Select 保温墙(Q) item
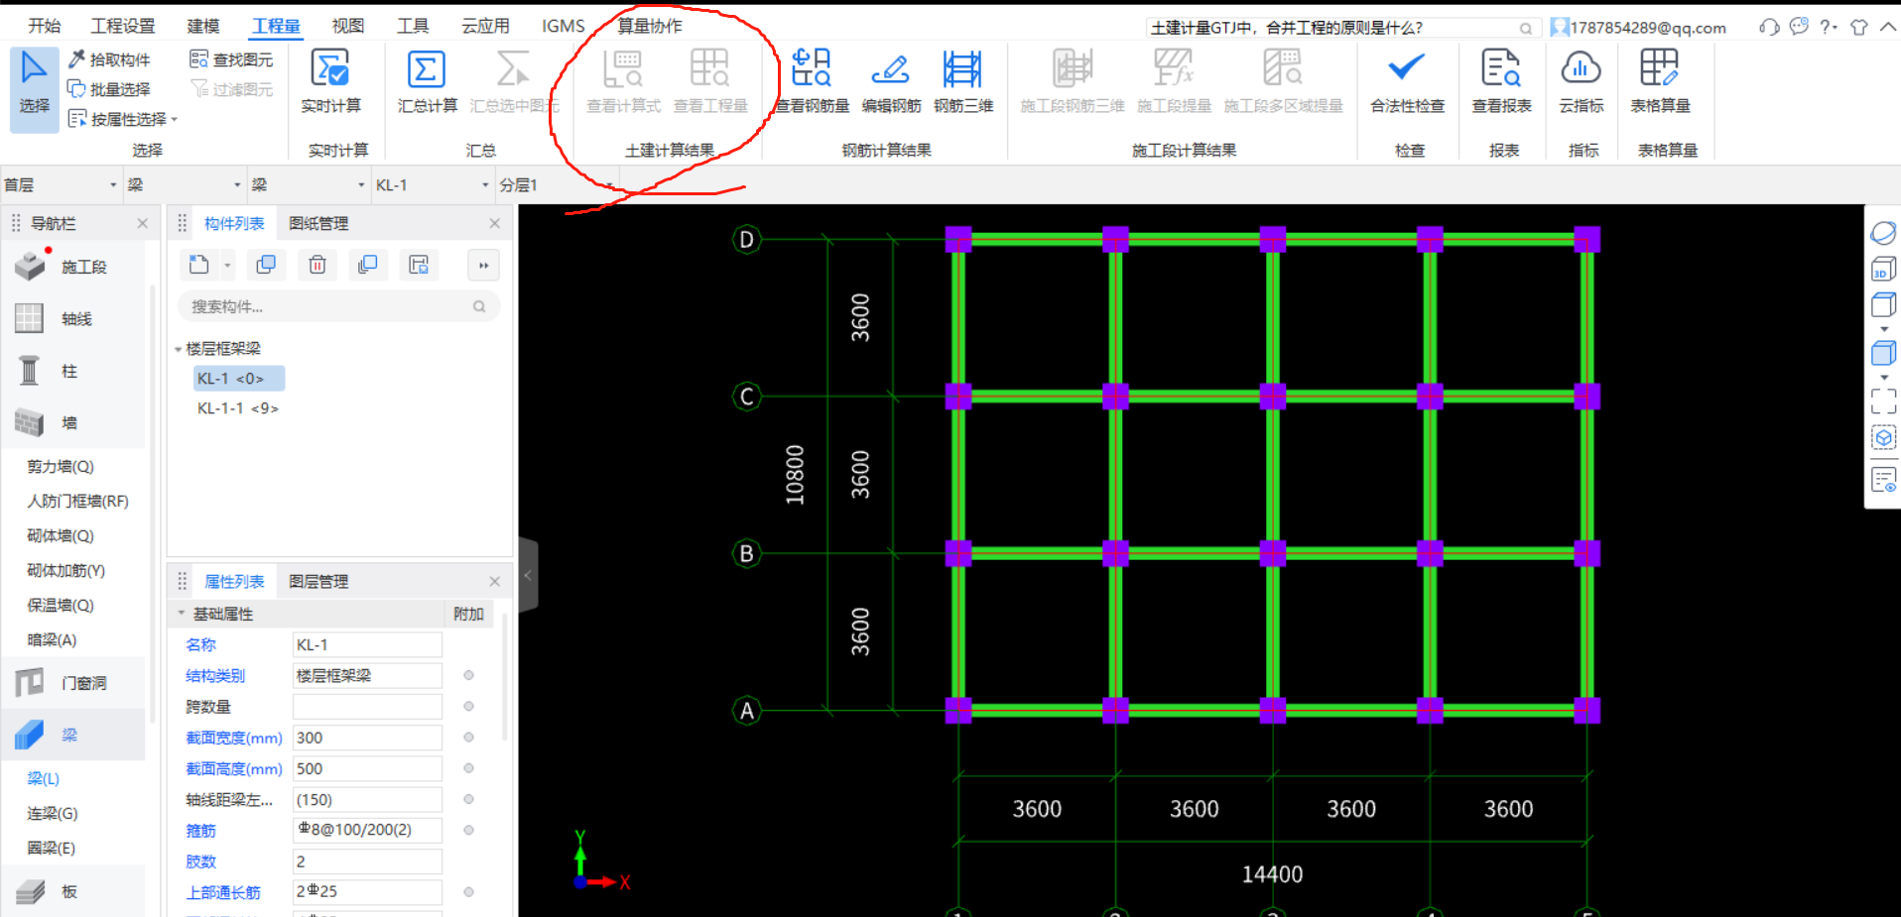Viewport: 1901px width, 917px height. pos(61,605)
